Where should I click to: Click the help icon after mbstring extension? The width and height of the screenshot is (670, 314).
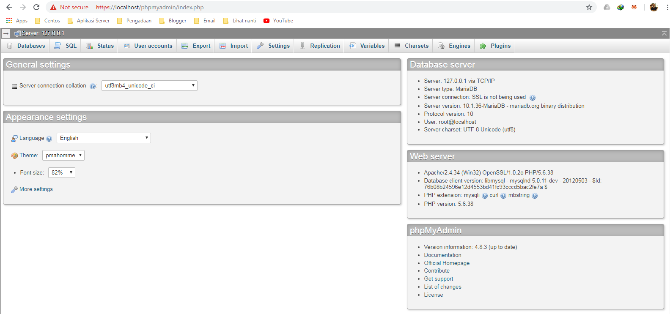[535, 196]
